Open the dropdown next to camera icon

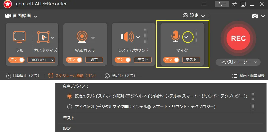point(263,16)
